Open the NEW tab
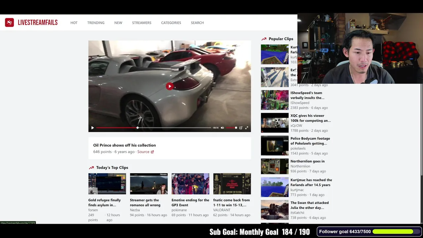The image size is (423, 238). point(118,23)
